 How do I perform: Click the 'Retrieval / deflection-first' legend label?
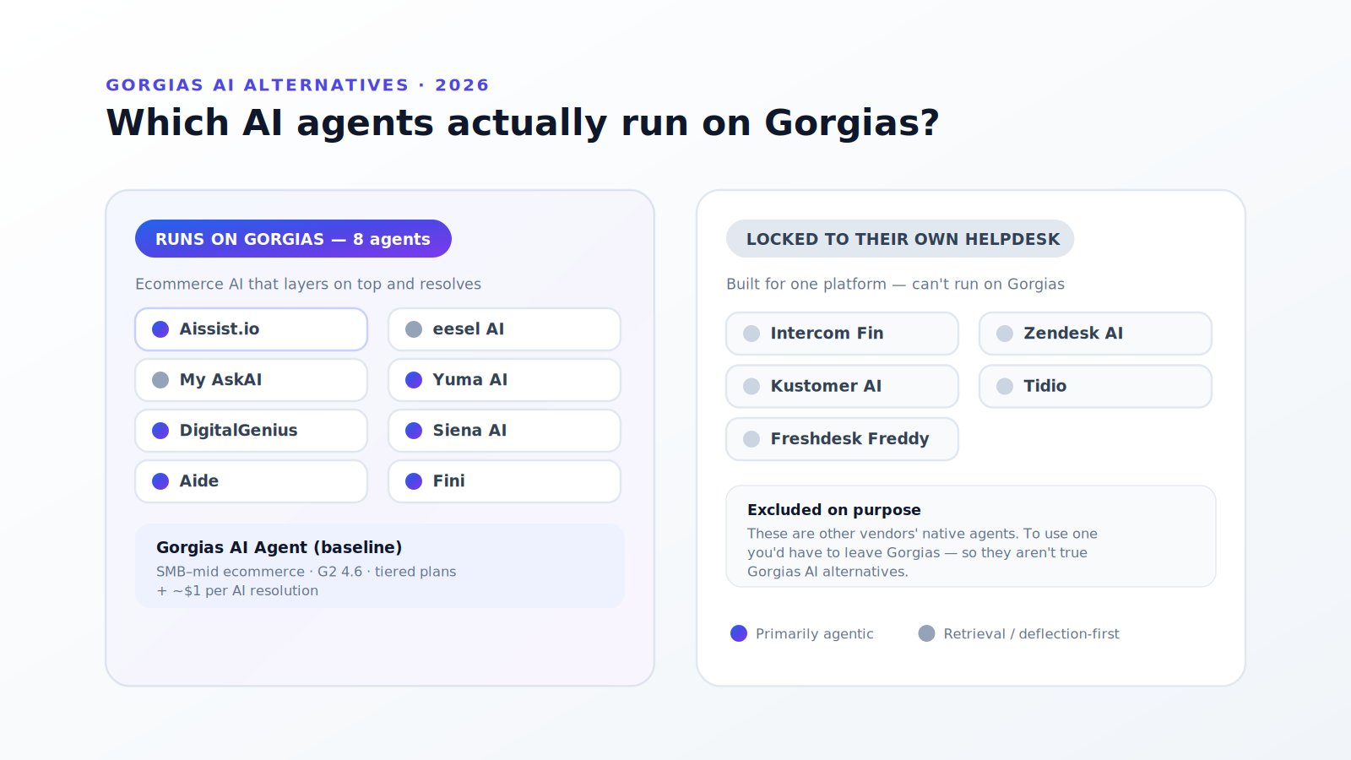click(x=1031, y=634)
